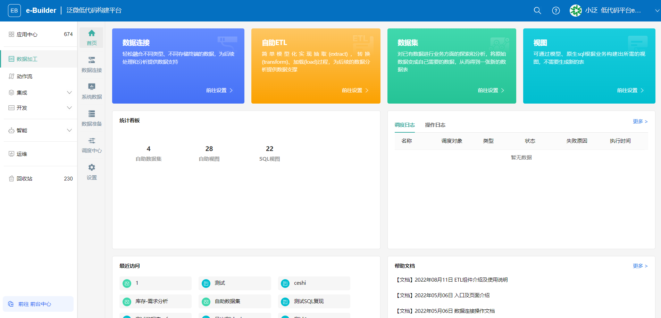Screen dimensions: 661x318
Task: Switch to the 操作日志 tab
Action: (435, 125)
